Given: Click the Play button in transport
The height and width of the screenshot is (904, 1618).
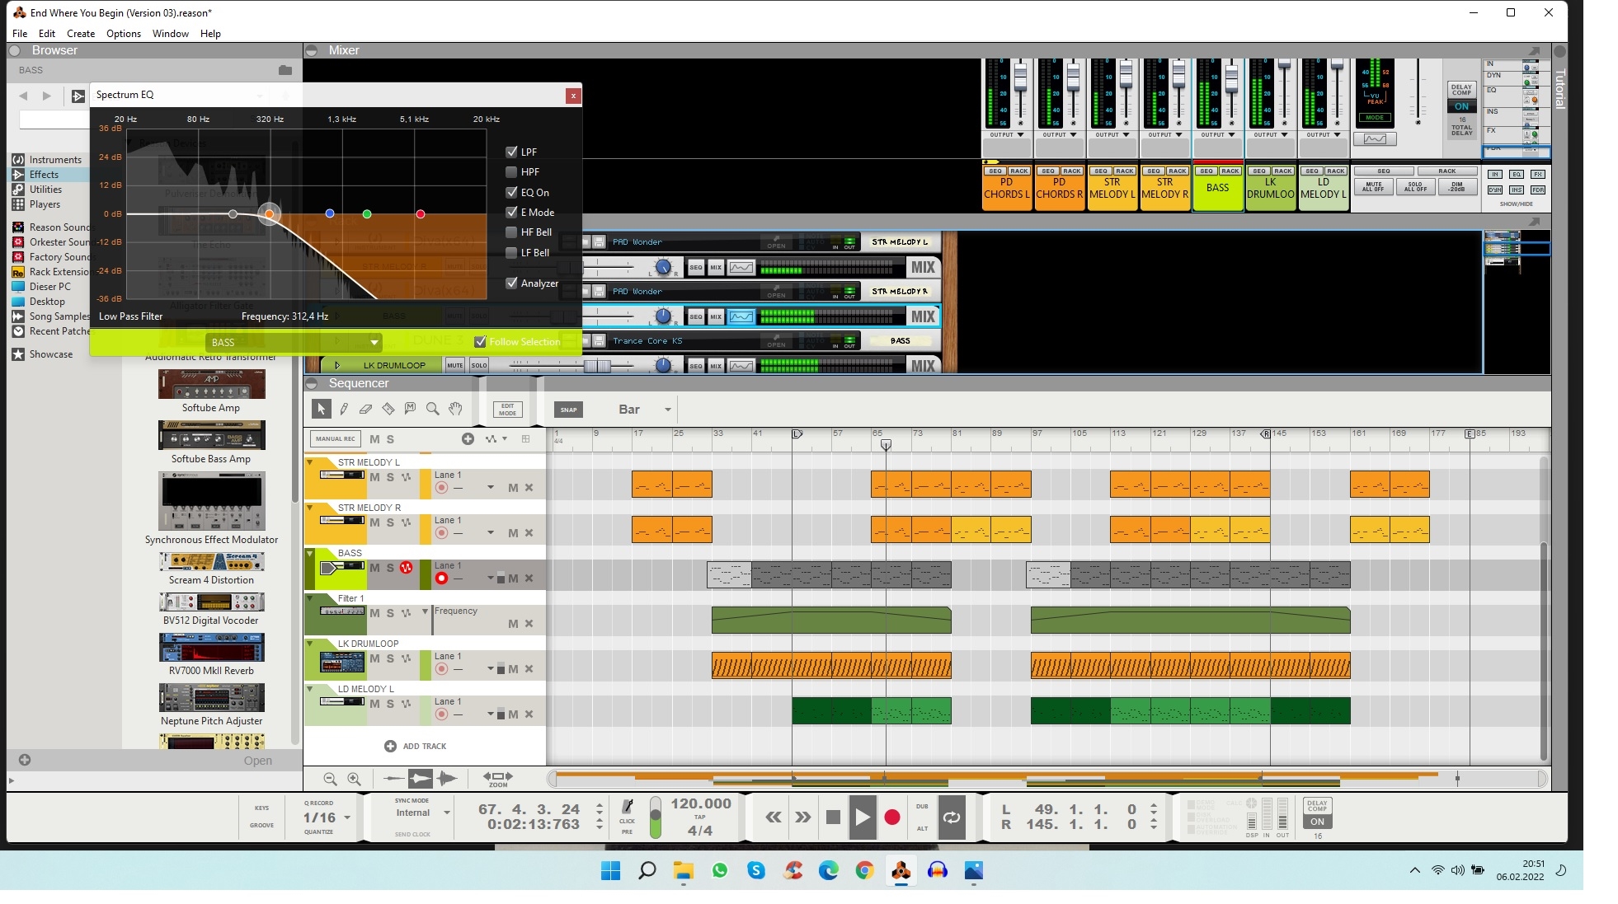Looking at the screenshot, I should pyautogui.click(x=863, y=817).
